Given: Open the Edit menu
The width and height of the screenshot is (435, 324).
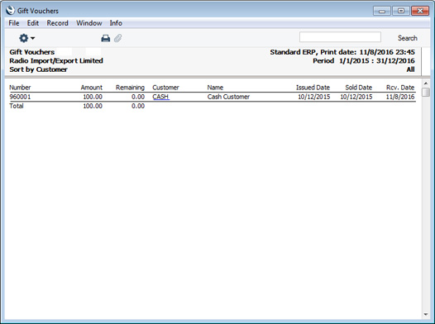Looking at the screenshot, I should [x=33, y=23].
